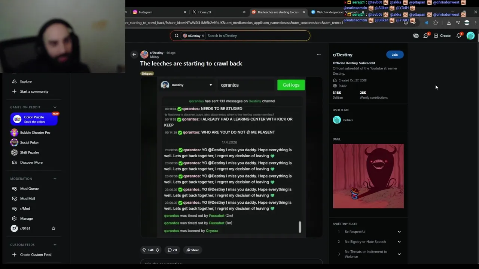This screenshot has width=479, height=269.
Task: Open the DGGL sidebar image
Action: [368, 176]
